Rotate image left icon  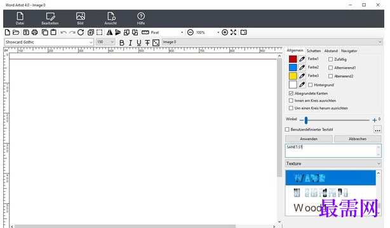(x=126, y=32)
